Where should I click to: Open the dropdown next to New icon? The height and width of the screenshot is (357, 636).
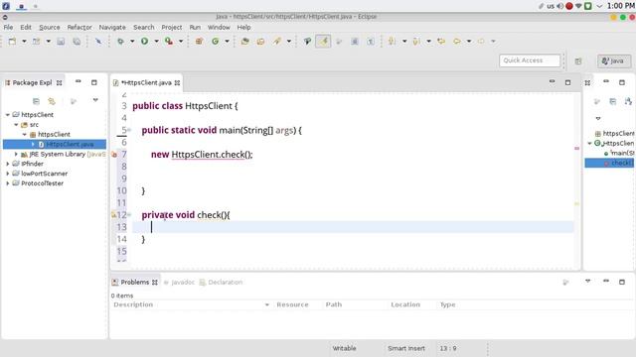(x=24, y=42)
